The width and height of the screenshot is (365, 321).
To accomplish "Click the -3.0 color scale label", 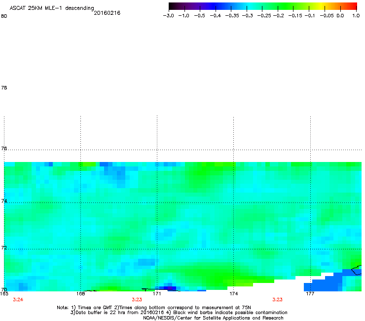I will pos(168,16).
